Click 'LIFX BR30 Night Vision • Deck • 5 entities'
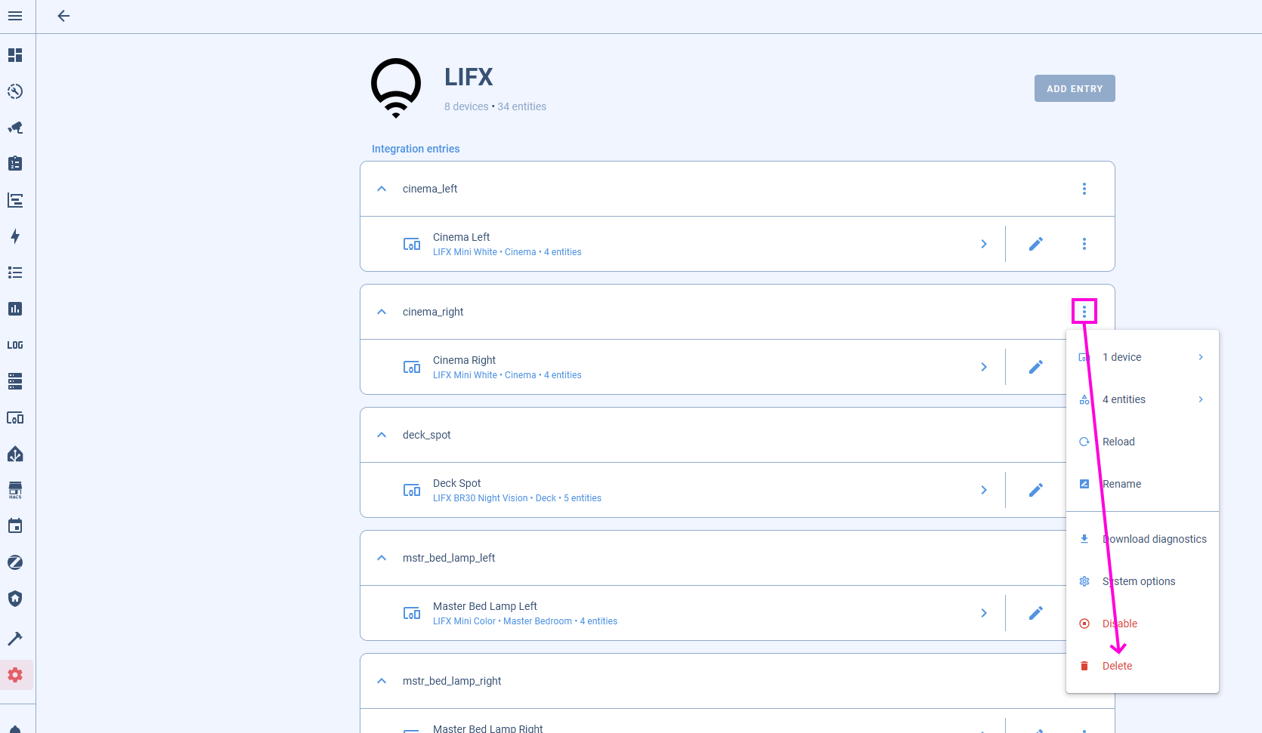This screenshot has height=733, width=1262. tap(517, 498)
